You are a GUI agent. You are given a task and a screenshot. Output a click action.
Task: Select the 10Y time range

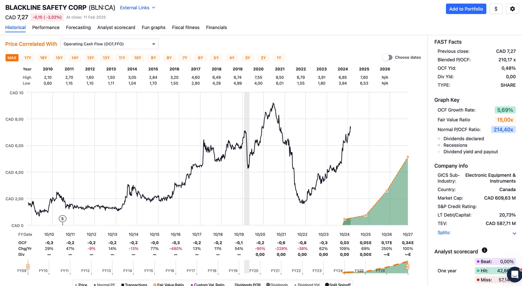pos(138,58)
